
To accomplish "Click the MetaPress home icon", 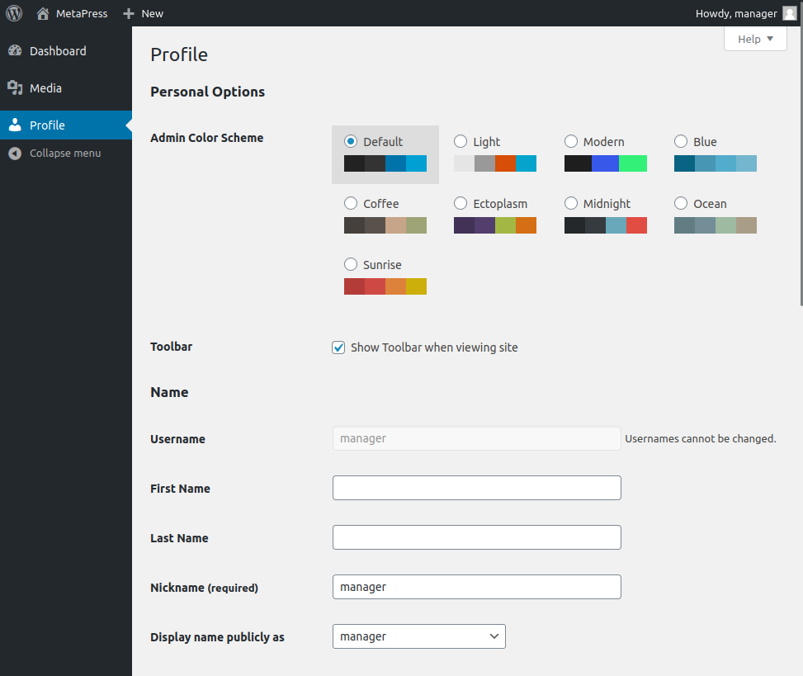I will click(x=43, y=13).
